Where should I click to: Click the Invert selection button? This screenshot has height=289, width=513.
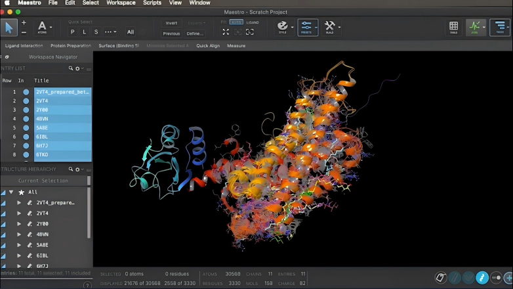pos(171,23)
